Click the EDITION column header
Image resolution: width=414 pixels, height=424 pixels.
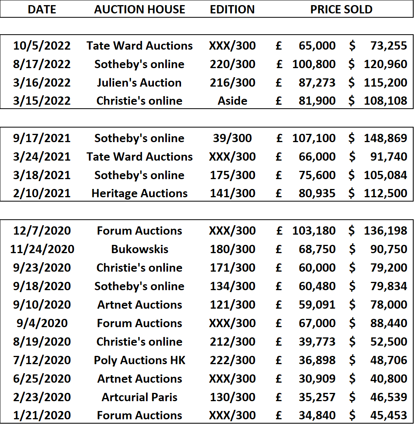[x=232, y=9]
